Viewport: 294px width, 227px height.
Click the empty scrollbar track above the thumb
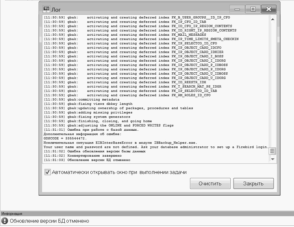[x=272, y=82]
